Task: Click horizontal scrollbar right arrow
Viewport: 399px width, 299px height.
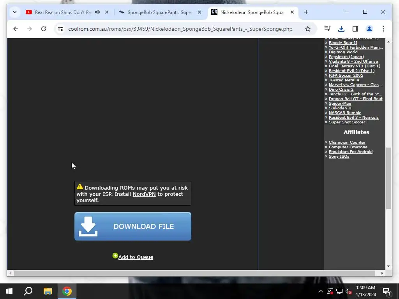Action: point(382,273)
